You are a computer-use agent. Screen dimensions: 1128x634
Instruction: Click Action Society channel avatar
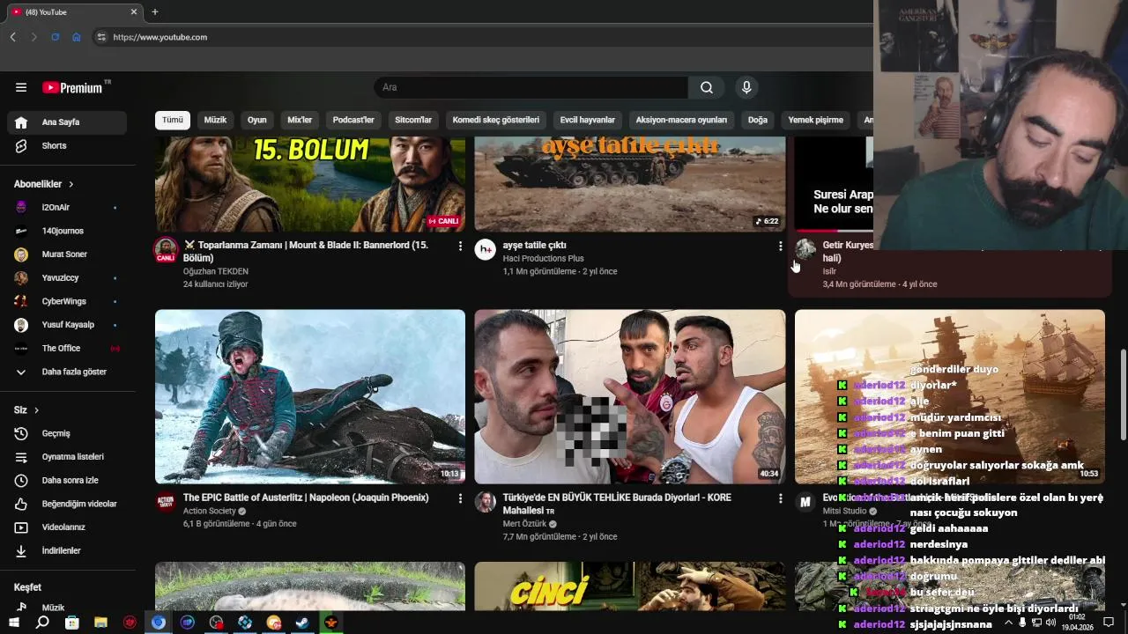[166, 502]
